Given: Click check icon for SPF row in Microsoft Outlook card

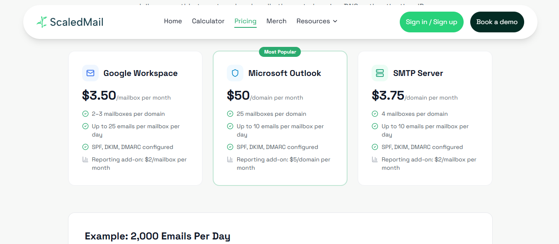Looking at the screenshot, I should [x=230, y=147].
